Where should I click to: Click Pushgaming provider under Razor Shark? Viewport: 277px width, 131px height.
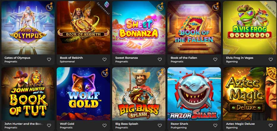tap(178, 127)
